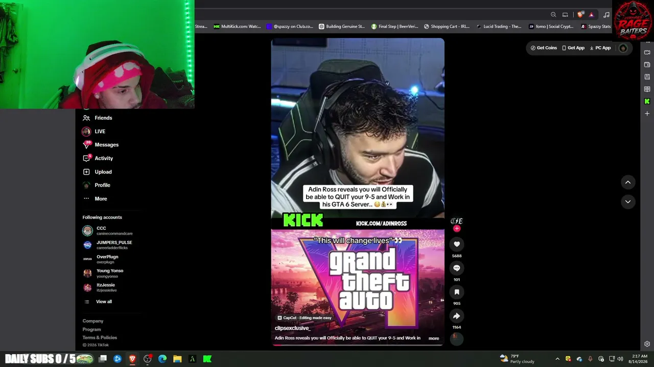
Task: Zoom the page with magnifier icon
Action: tap(553, 15)
